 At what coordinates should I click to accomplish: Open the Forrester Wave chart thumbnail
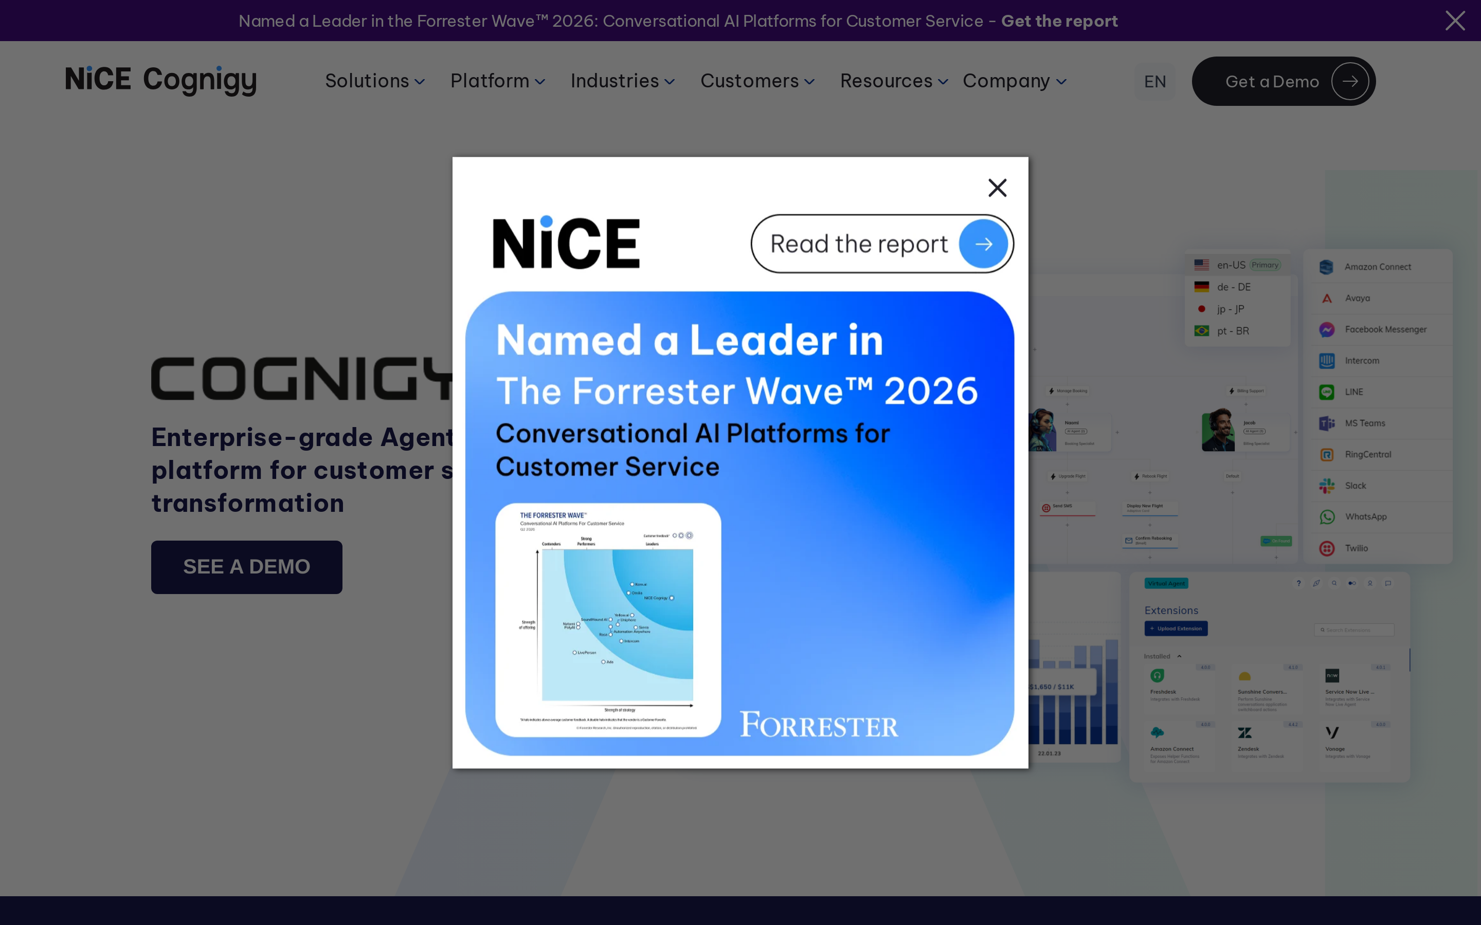click(x=608, y=620)
